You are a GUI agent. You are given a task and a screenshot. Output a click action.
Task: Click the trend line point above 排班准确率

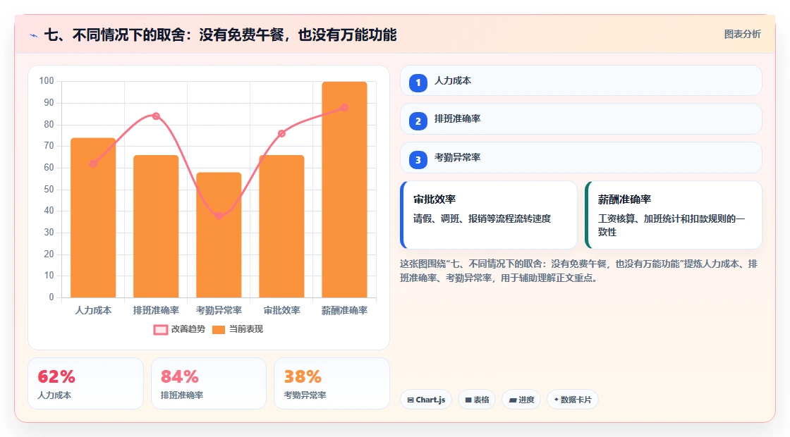(156, 116)
